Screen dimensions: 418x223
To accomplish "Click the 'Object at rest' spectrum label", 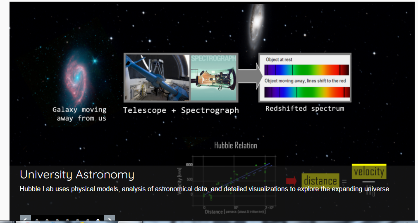I will click(279, 59).
